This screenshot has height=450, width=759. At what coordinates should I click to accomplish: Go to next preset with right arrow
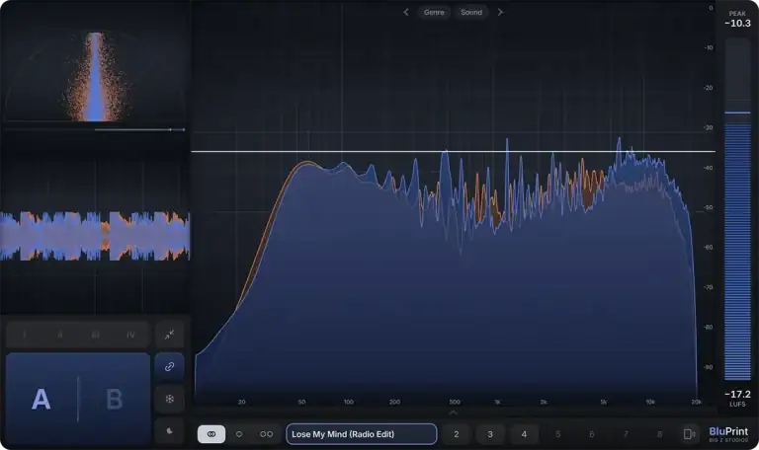[x=500, y=12]
